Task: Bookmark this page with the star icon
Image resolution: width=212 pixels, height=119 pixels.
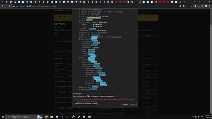Action: 191,6
